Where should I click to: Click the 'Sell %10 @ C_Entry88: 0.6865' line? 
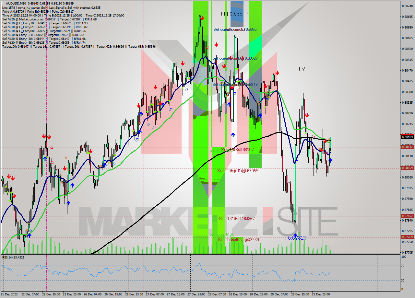(44, 31)
